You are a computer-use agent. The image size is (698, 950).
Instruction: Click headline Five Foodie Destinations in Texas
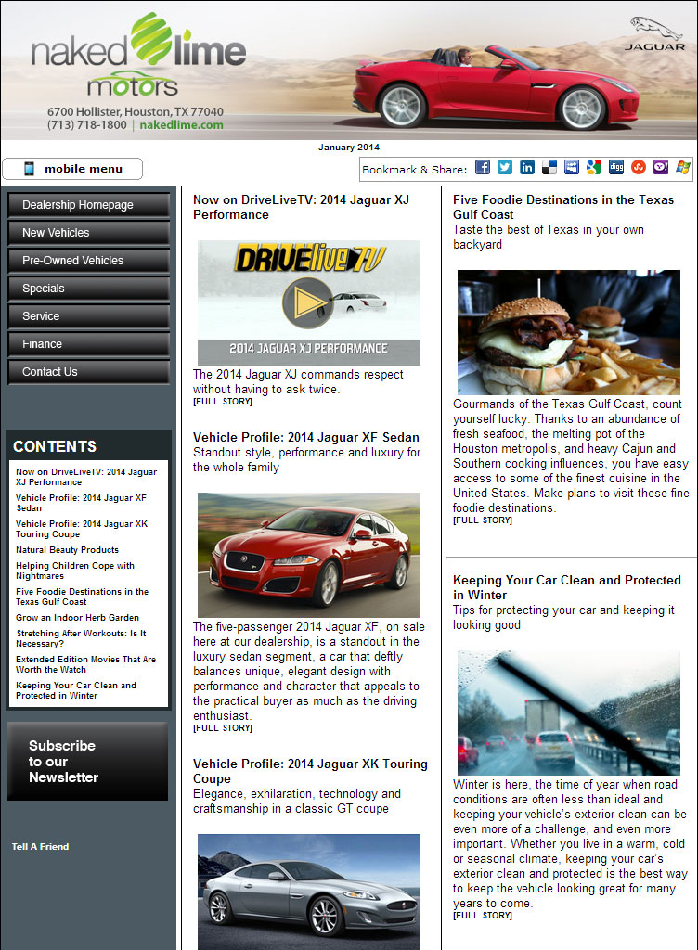[562, 207]
